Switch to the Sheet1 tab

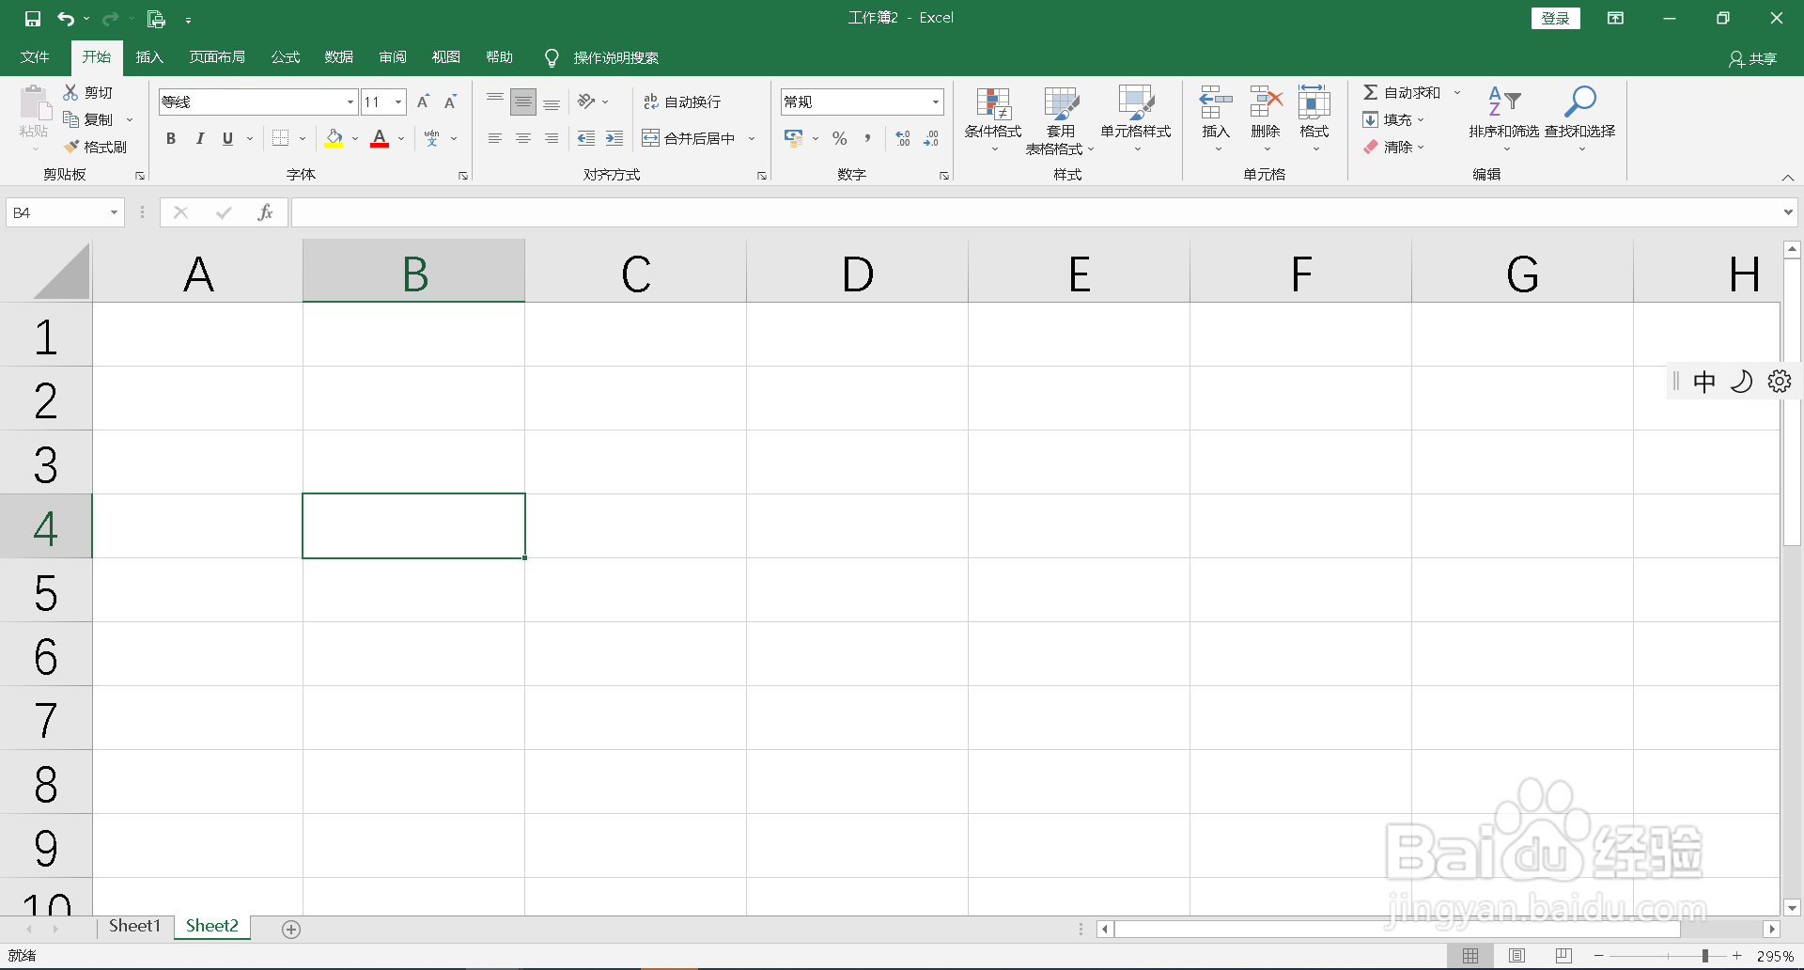[134, 926]
